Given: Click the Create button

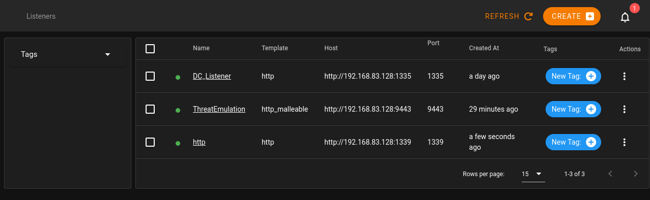Looking at the screenshot, I should coord(572,16).
